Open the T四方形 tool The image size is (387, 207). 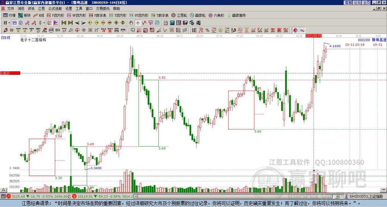tap(118, 15)
